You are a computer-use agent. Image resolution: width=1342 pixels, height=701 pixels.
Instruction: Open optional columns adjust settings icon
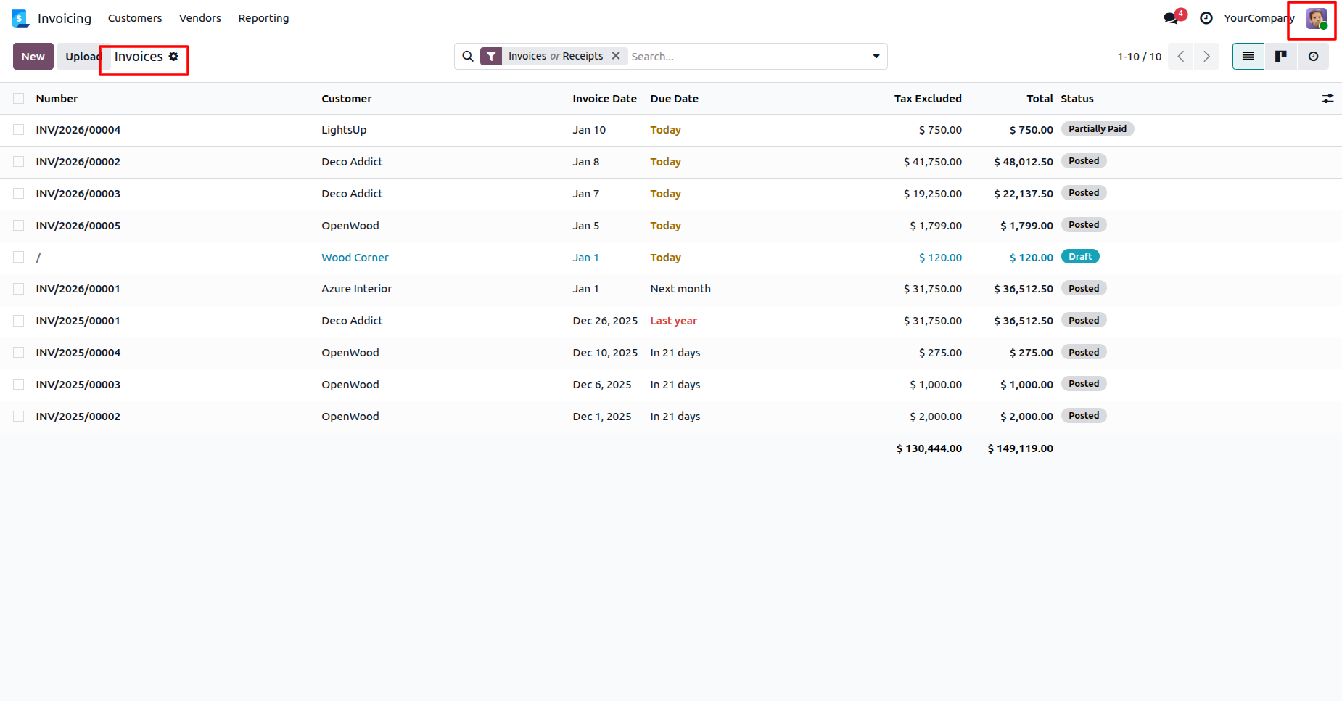[1327, 99]
